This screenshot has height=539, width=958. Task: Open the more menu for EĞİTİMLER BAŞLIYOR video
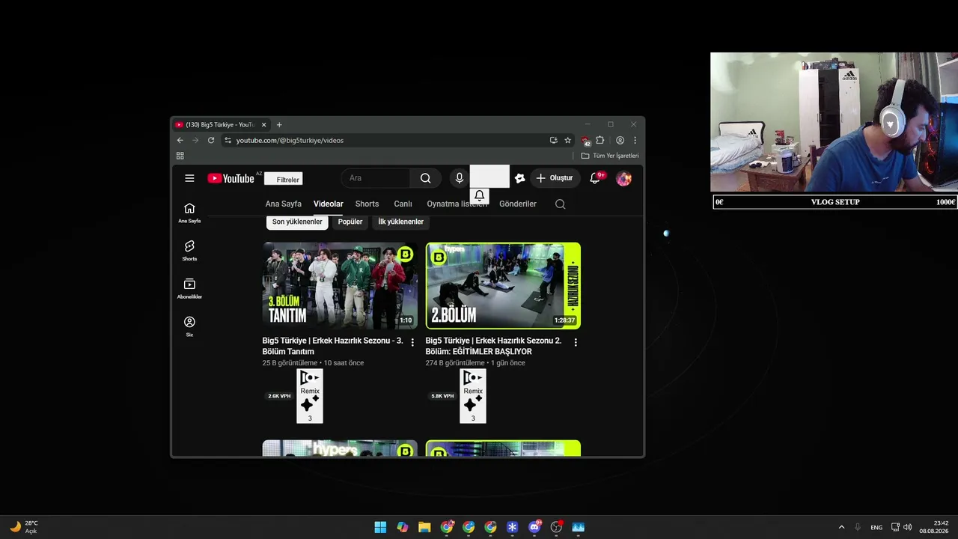tap(576, 343)
